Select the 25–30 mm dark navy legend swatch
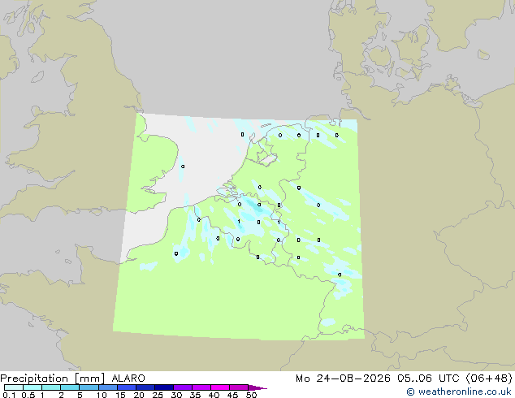This screenshot has height=398, width=515. (164, 387)
